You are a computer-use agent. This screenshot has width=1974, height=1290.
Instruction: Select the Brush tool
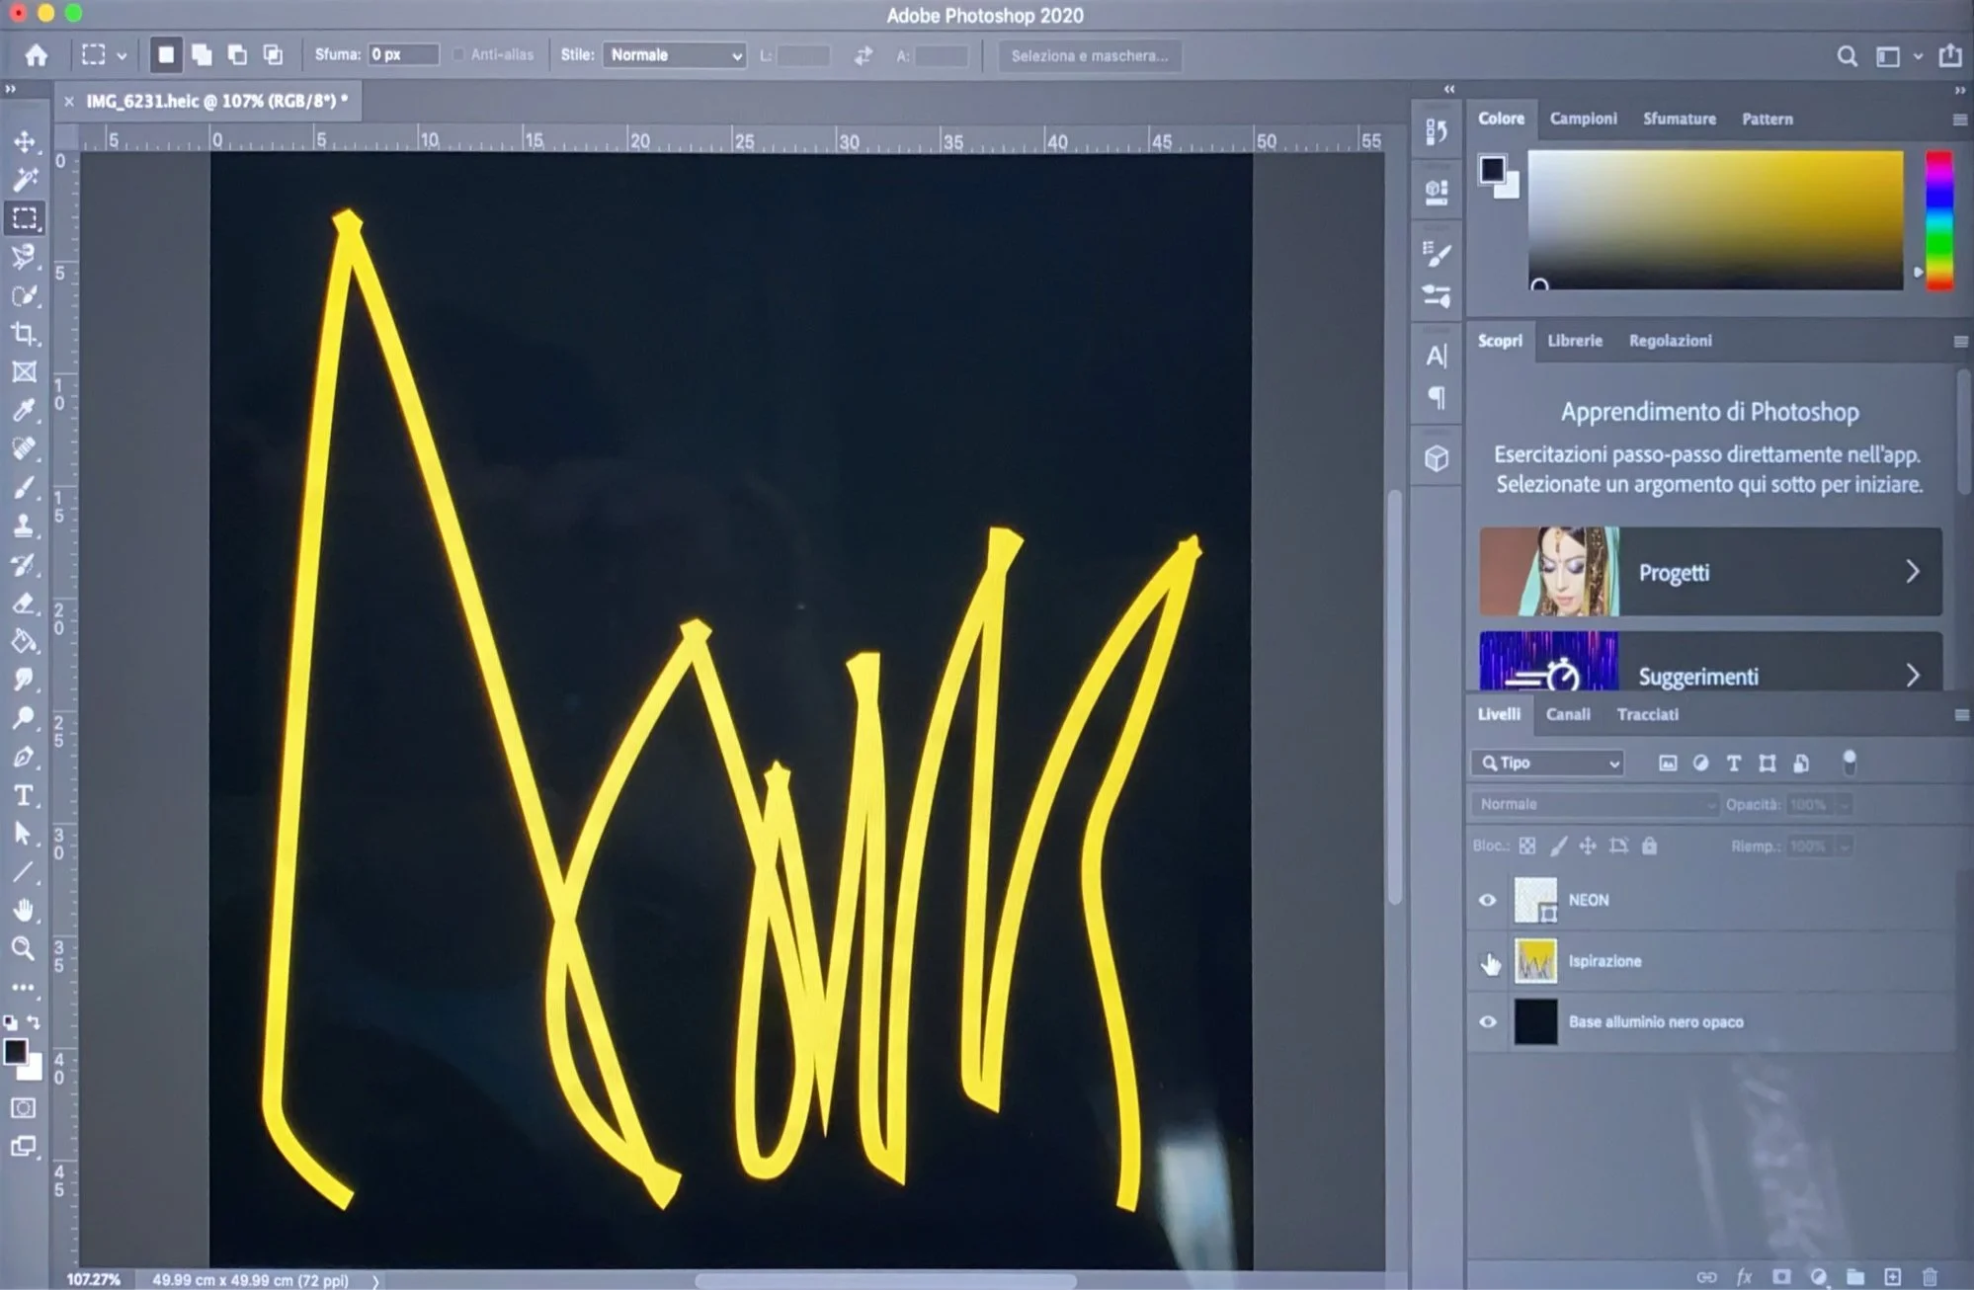[25, 487]
